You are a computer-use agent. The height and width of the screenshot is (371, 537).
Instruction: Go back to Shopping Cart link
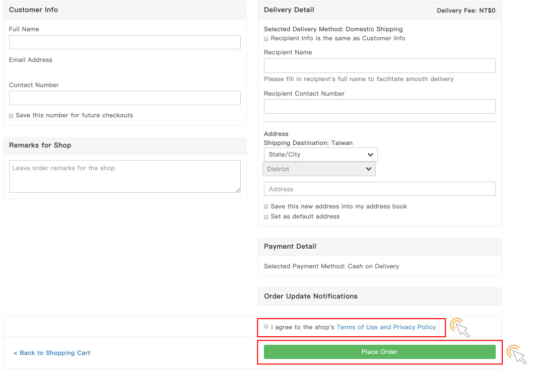pos(52,353)
